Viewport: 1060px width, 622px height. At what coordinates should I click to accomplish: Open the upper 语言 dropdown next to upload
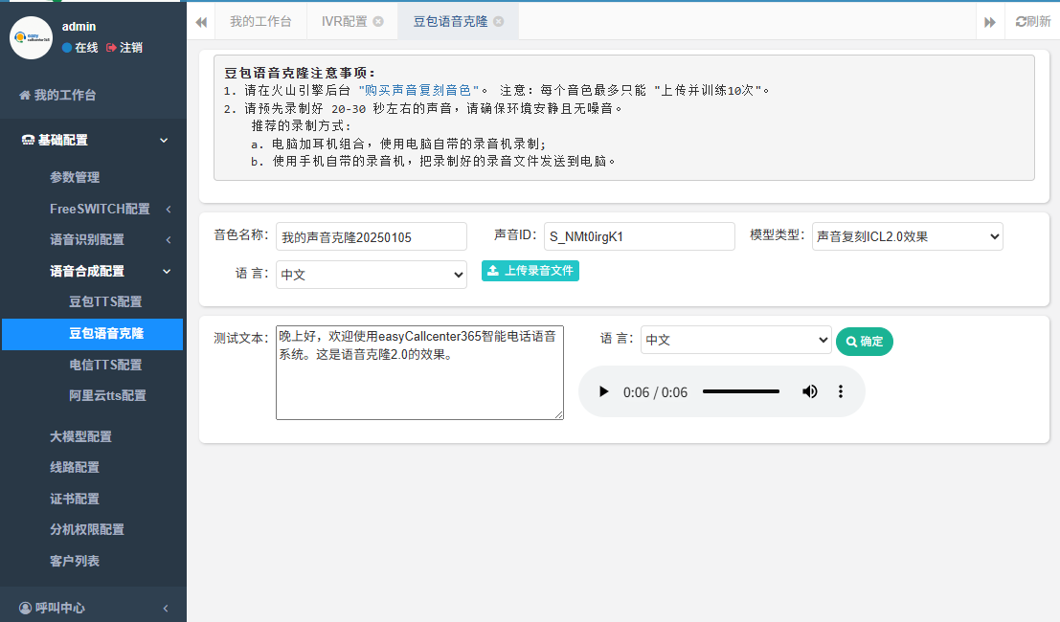point(372,275)
